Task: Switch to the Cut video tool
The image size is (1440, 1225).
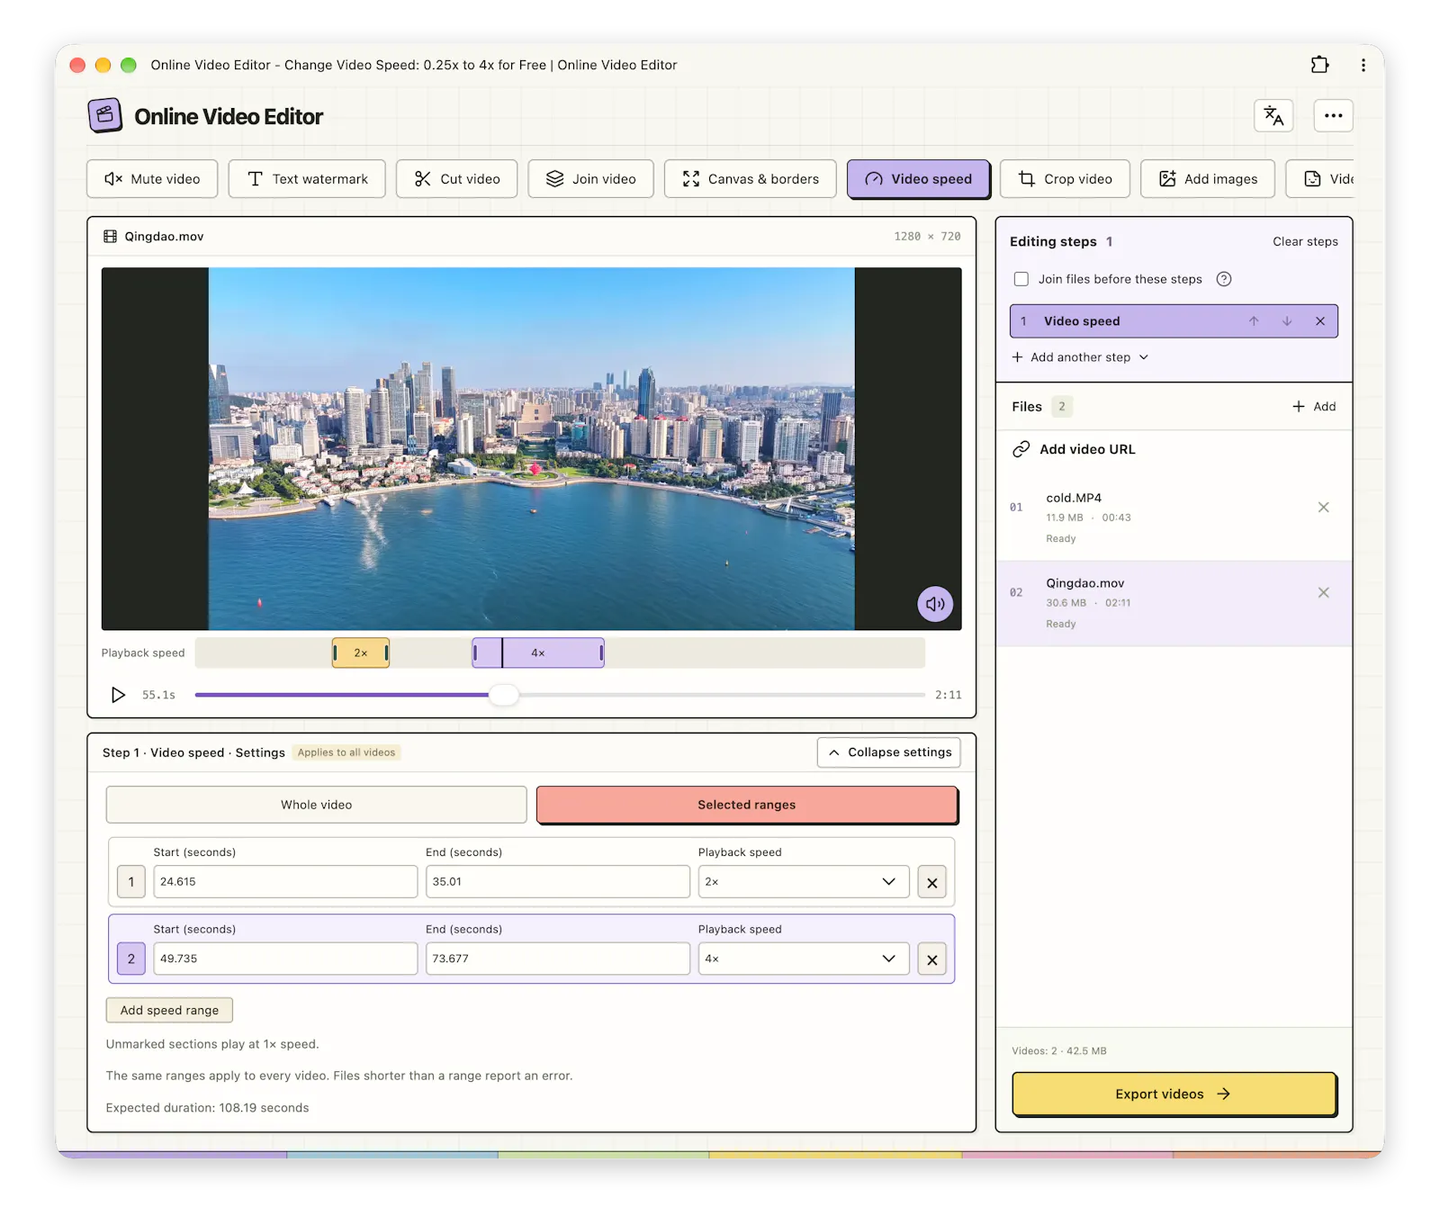Action: pos(457,179)
